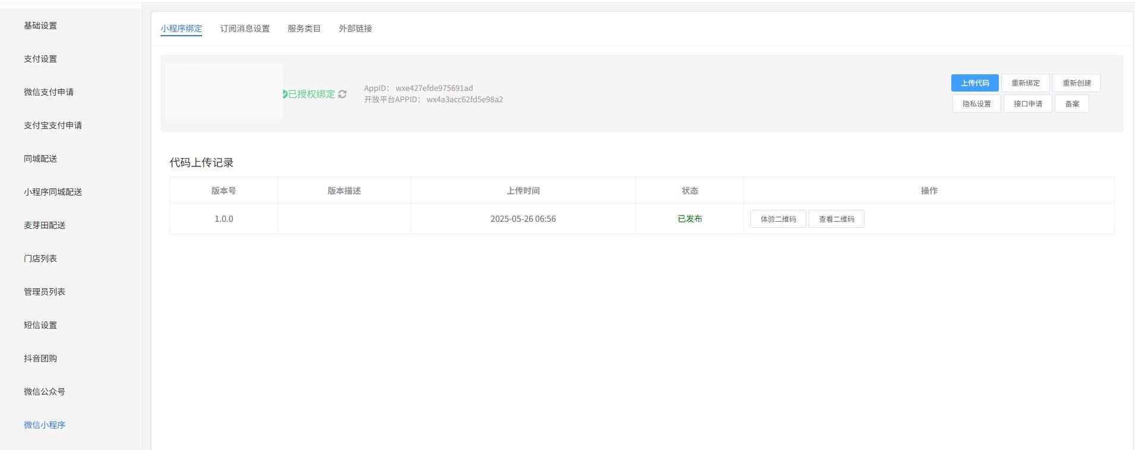Switch to the 订阅消息设置 tab
The height and width of the screenshot is (450, 1135).
point(244,29)
